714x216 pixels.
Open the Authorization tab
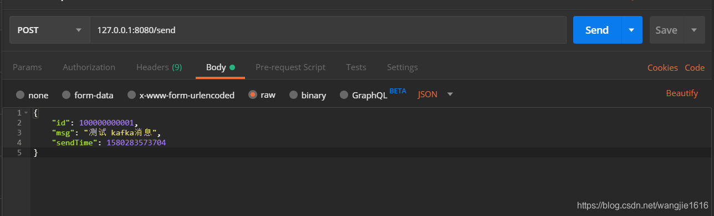[x=89, y=67]
